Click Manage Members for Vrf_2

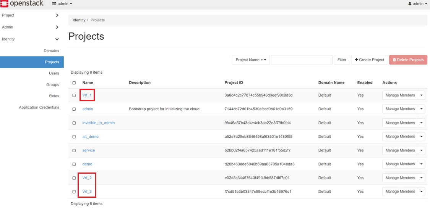click(x=400, y=178)
